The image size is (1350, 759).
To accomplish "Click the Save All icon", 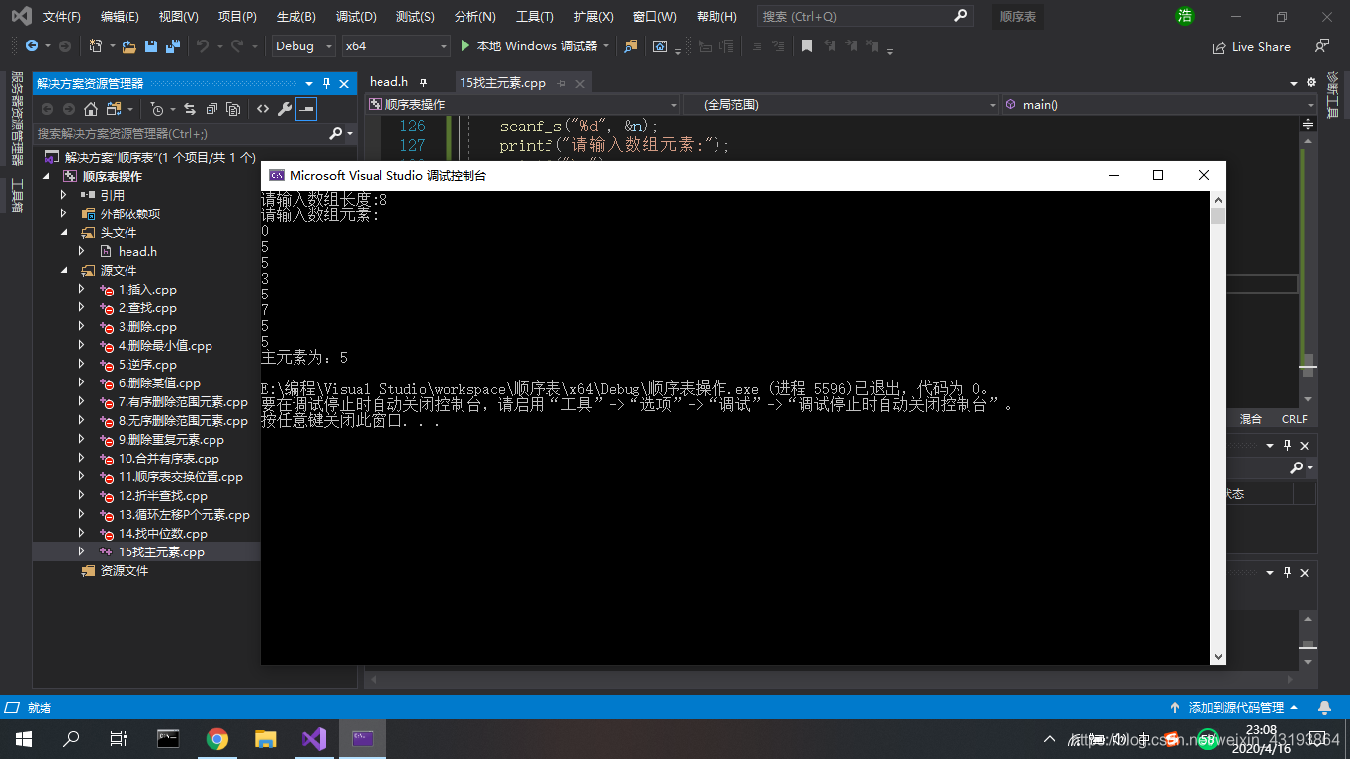I will (x=173, y=46).
